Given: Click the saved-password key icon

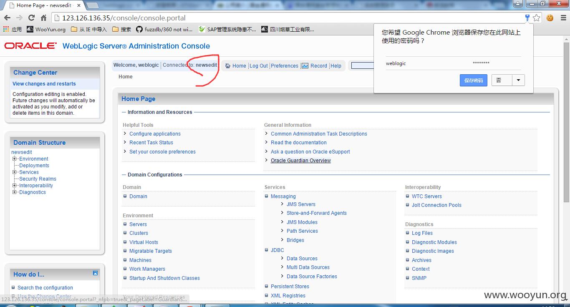Looking at the screenshot, I should (x=527, y=18).
